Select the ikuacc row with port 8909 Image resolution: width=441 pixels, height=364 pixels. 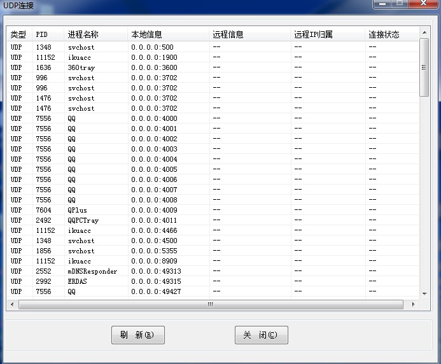213,261
